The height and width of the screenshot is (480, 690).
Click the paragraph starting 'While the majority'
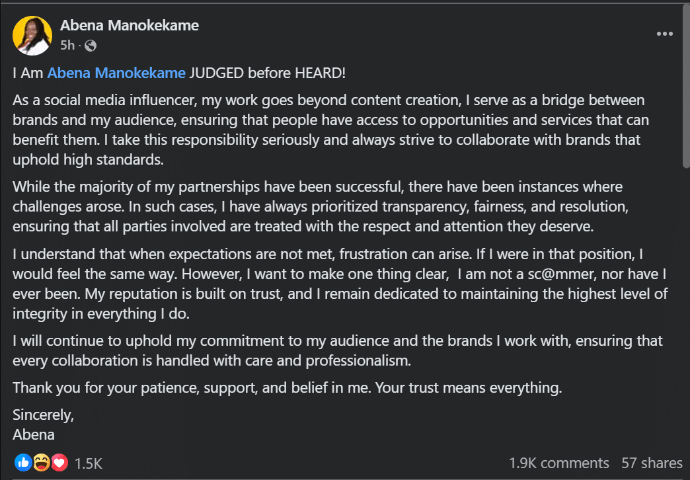coord(321,206)
